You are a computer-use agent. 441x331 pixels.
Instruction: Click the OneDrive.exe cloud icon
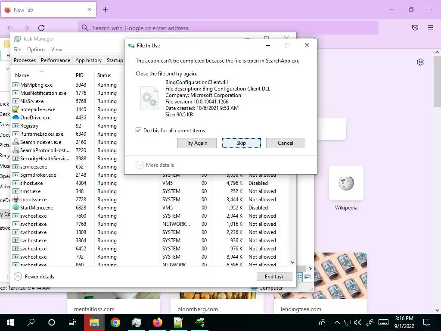coord(16,117)
